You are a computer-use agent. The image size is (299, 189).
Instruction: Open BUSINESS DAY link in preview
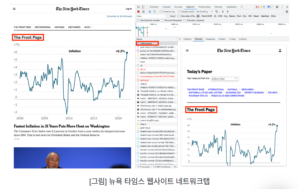coord(233,92)
